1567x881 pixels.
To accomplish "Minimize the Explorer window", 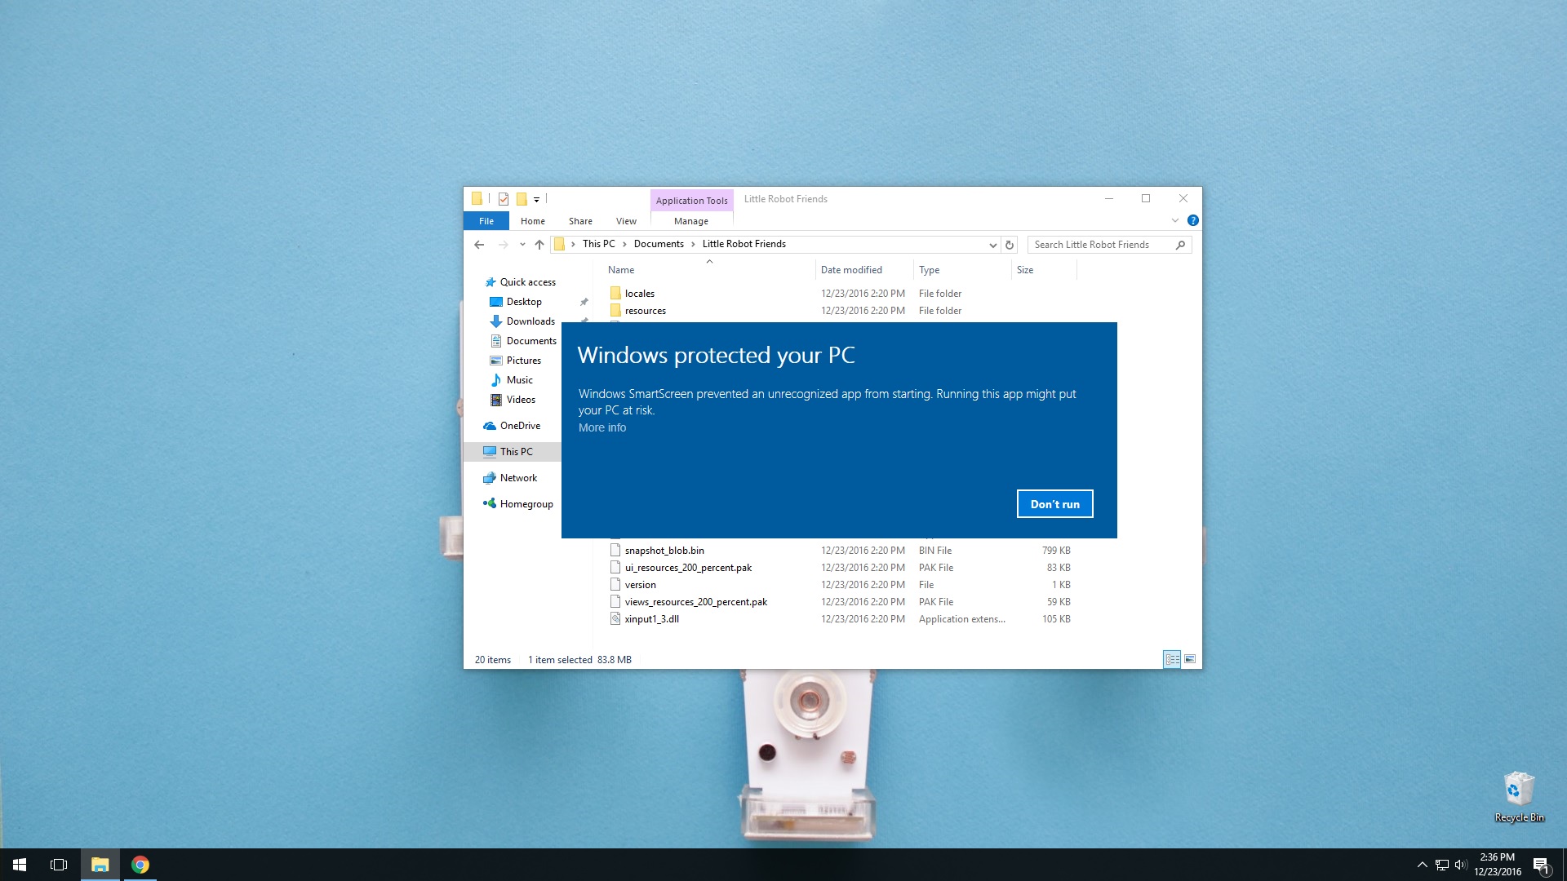I will click(x=1108, y=198).
